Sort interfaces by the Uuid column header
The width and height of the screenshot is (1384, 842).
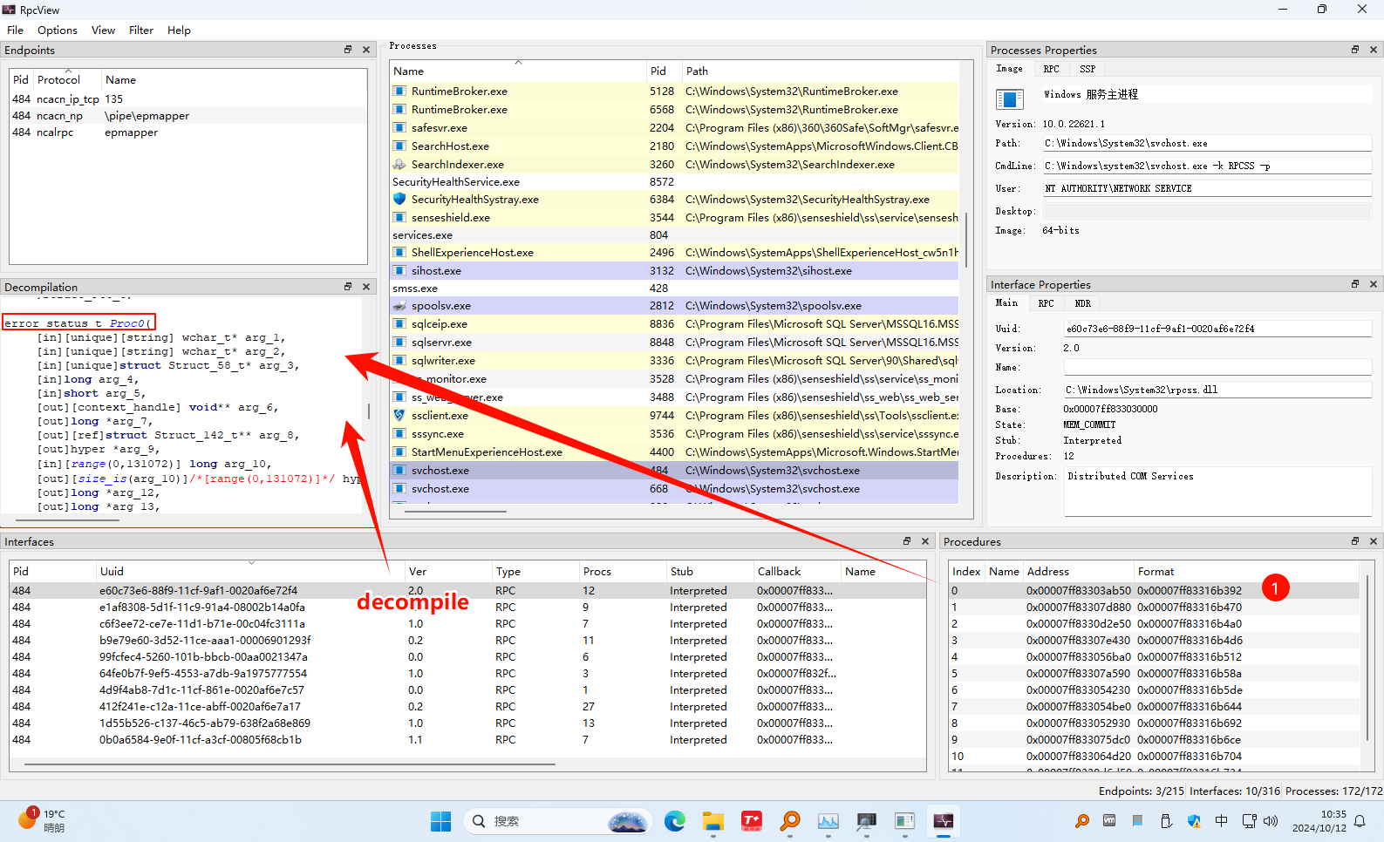coord(112,572)
